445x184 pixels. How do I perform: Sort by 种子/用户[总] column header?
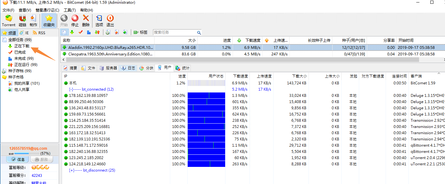pyautogui.click(x=349, y=40)
